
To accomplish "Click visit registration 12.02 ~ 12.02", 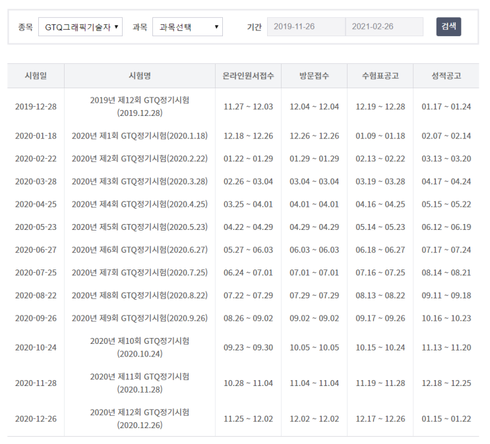I will 314,419.
